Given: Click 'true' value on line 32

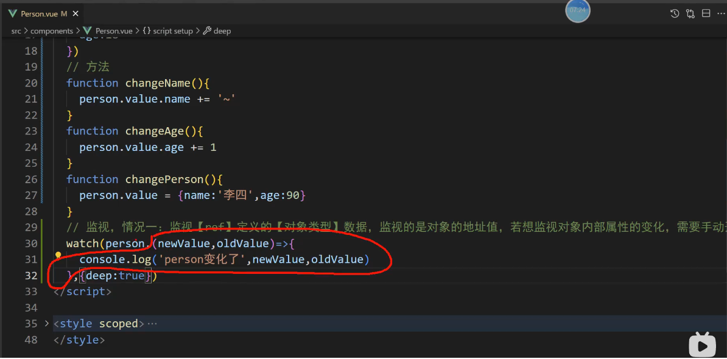Looking at the screenshot, I should [132, 276].
